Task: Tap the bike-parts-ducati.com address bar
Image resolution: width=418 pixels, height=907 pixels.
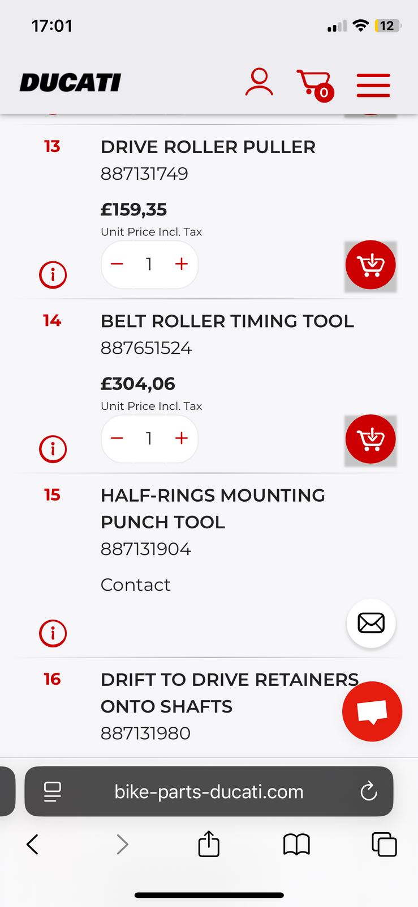Action: coord(209,791)
